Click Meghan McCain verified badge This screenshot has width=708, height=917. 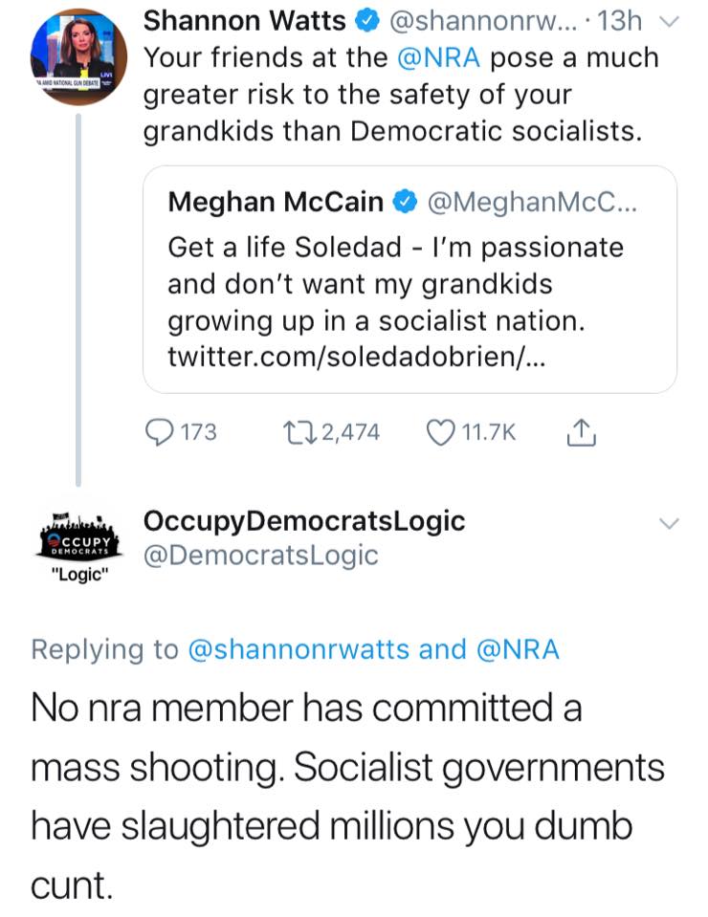(x=405, y=203)
